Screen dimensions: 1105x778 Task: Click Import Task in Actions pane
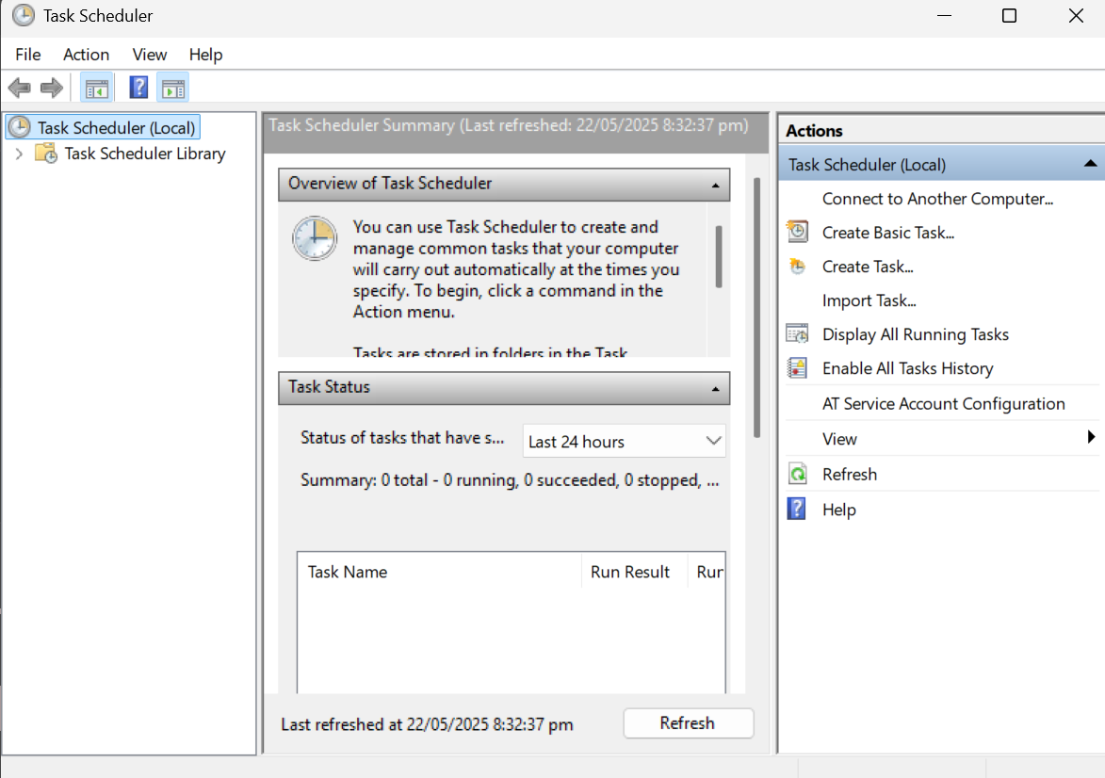869,300
